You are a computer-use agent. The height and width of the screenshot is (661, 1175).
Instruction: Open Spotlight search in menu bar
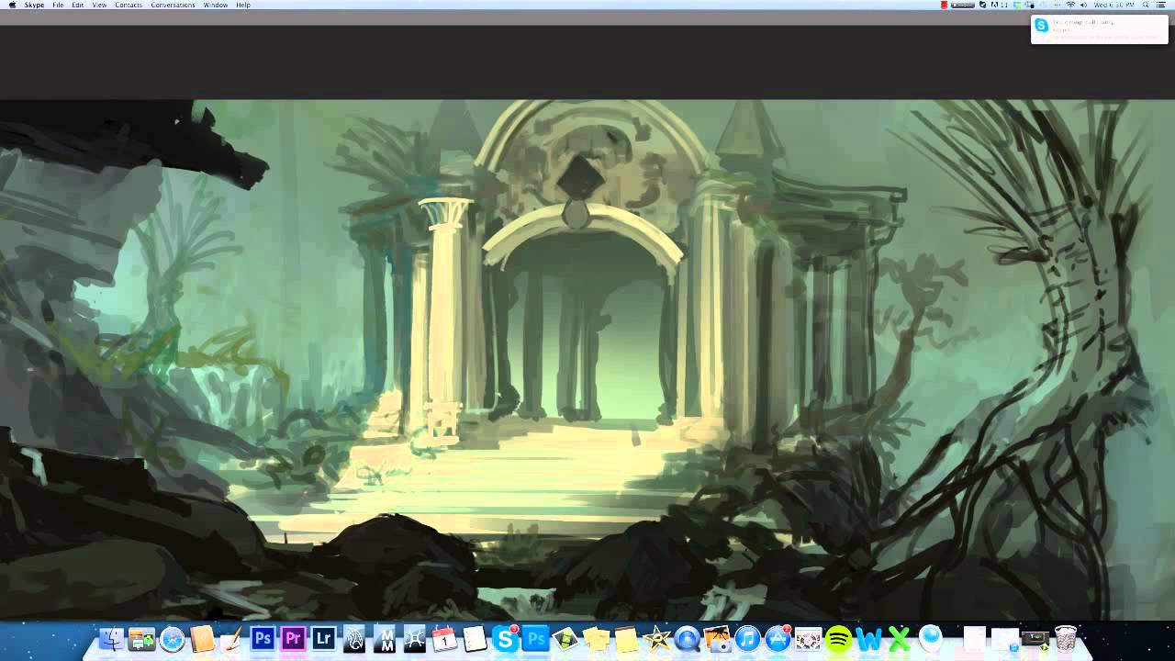[x=1147, y=5]
